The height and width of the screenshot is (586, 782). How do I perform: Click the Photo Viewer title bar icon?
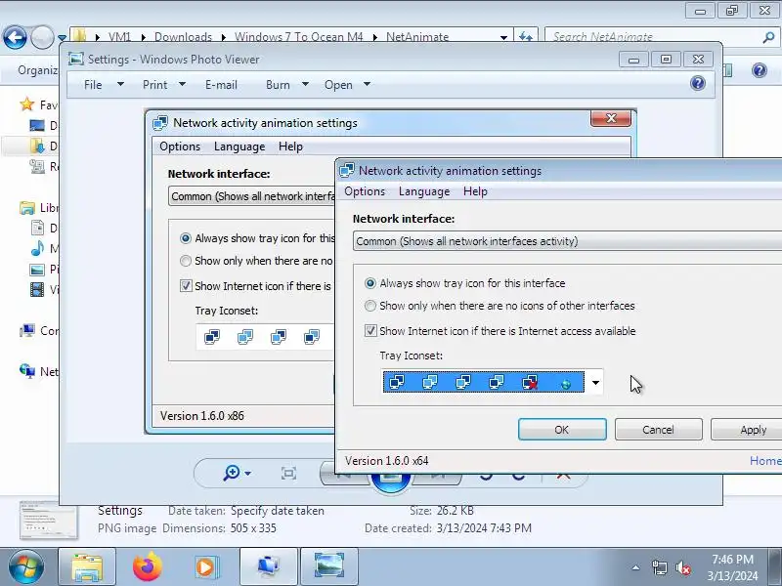76,59
